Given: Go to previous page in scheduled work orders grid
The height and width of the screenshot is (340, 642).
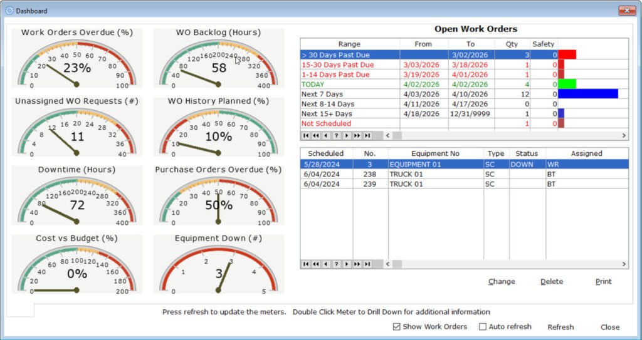Looking at the screenshot, I should coord(315,264).
